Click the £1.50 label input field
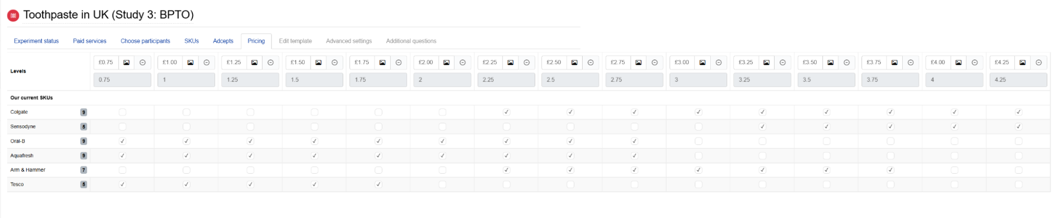The width and height of the screenshot is (1054, 218). [x=298, y=63]
